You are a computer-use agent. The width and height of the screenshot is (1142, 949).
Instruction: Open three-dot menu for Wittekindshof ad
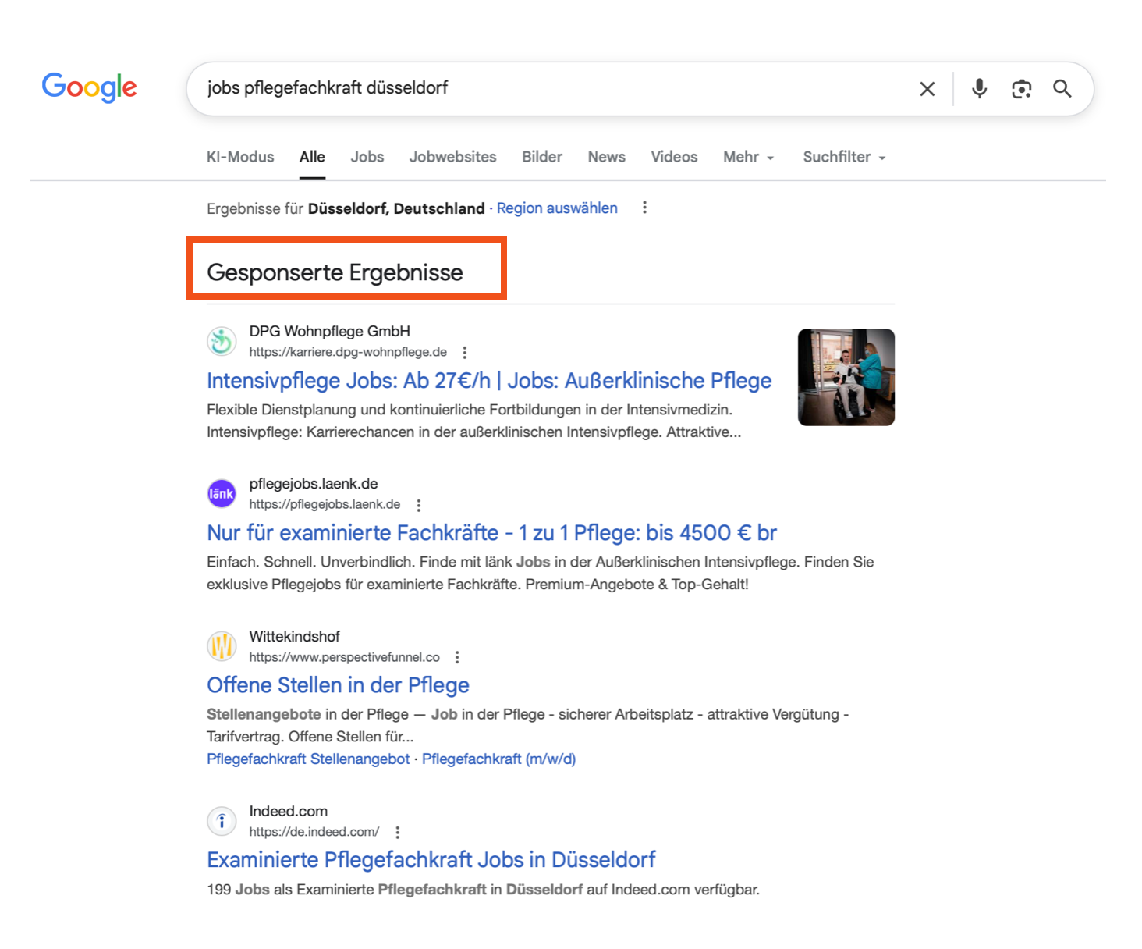458,657
